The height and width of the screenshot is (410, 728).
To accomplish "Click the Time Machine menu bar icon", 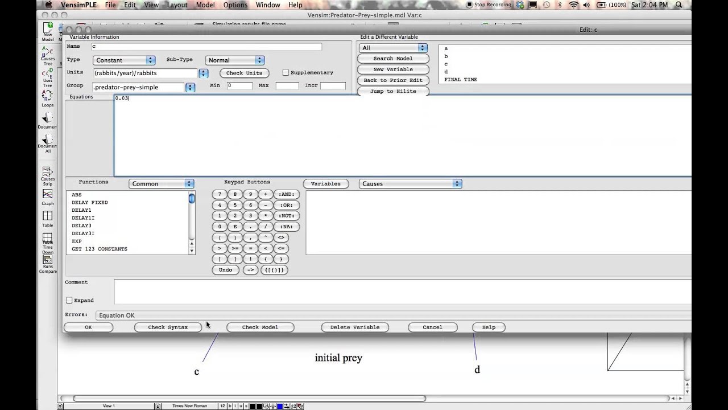I will click(546, 5).
